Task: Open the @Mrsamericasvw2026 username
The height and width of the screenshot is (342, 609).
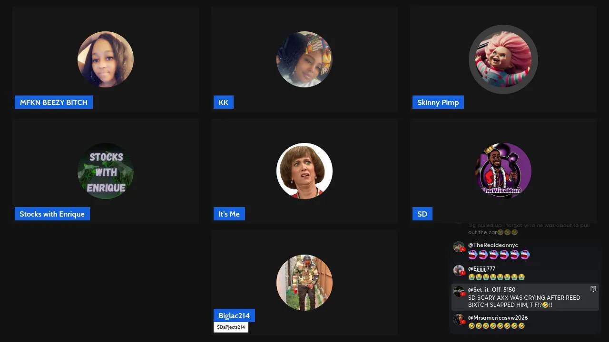Action: pyautogui.click(x=498, y=318)
